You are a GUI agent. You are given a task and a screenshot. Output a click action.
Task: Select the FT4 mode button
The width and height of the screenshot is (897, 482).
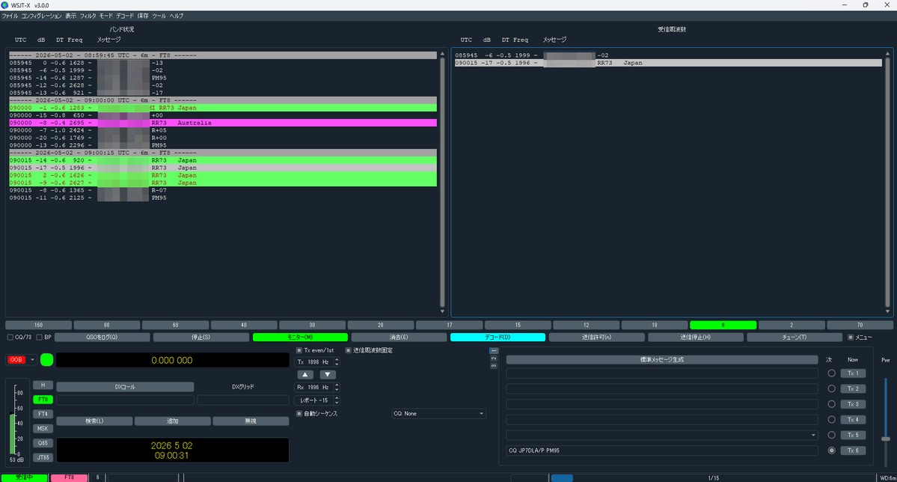[x=43, y=414]
